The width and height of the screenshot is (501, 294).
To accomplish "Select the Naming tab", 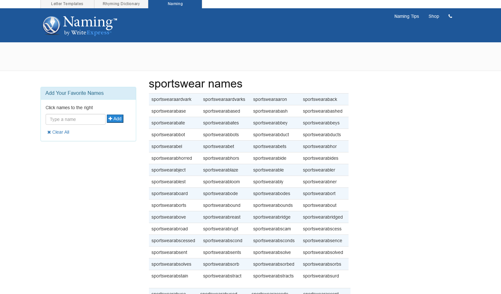I will point(175,4).
